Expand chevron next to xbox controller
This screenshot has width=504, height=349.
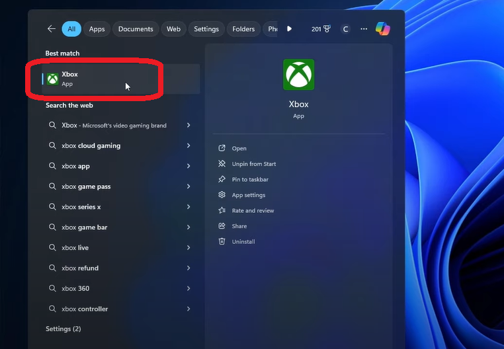[189, 309]
